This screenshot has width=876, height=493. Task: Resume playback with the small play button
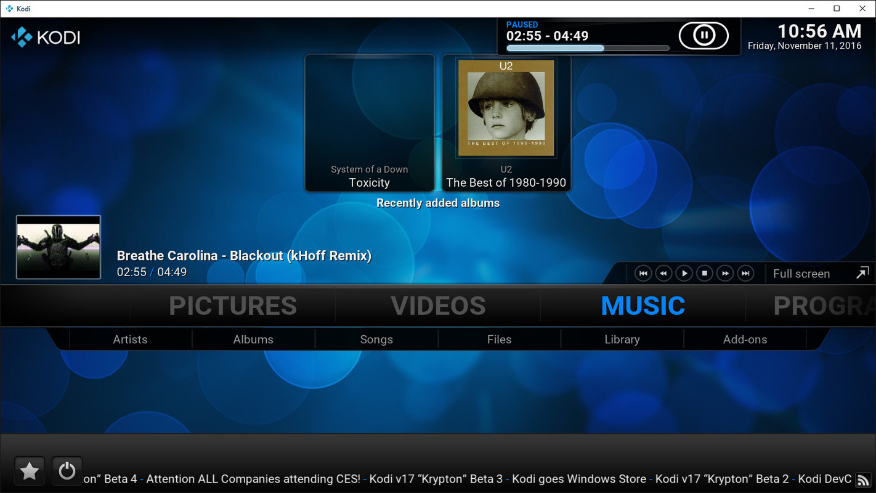tap(684, 274)
